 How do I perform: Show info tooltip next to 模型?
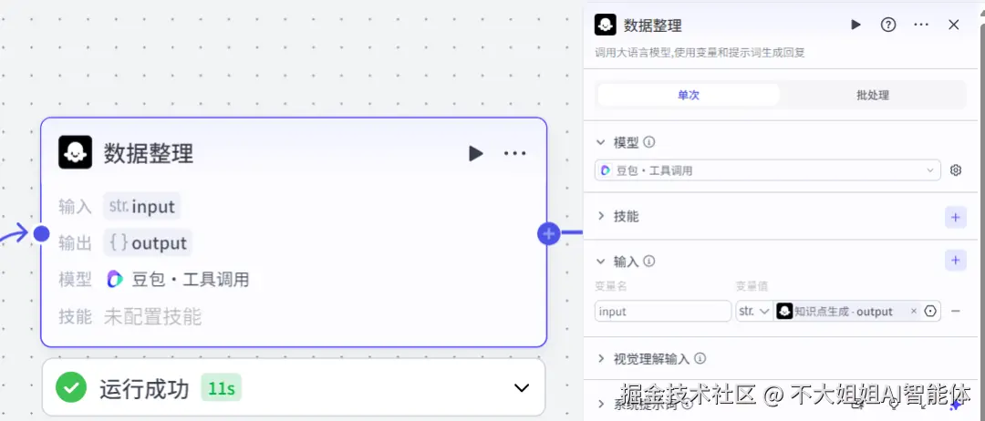pos(649,142)
